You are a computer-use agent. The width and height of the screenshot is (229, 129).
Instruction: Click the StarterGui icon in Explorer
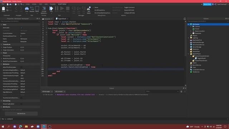(191, 49)
